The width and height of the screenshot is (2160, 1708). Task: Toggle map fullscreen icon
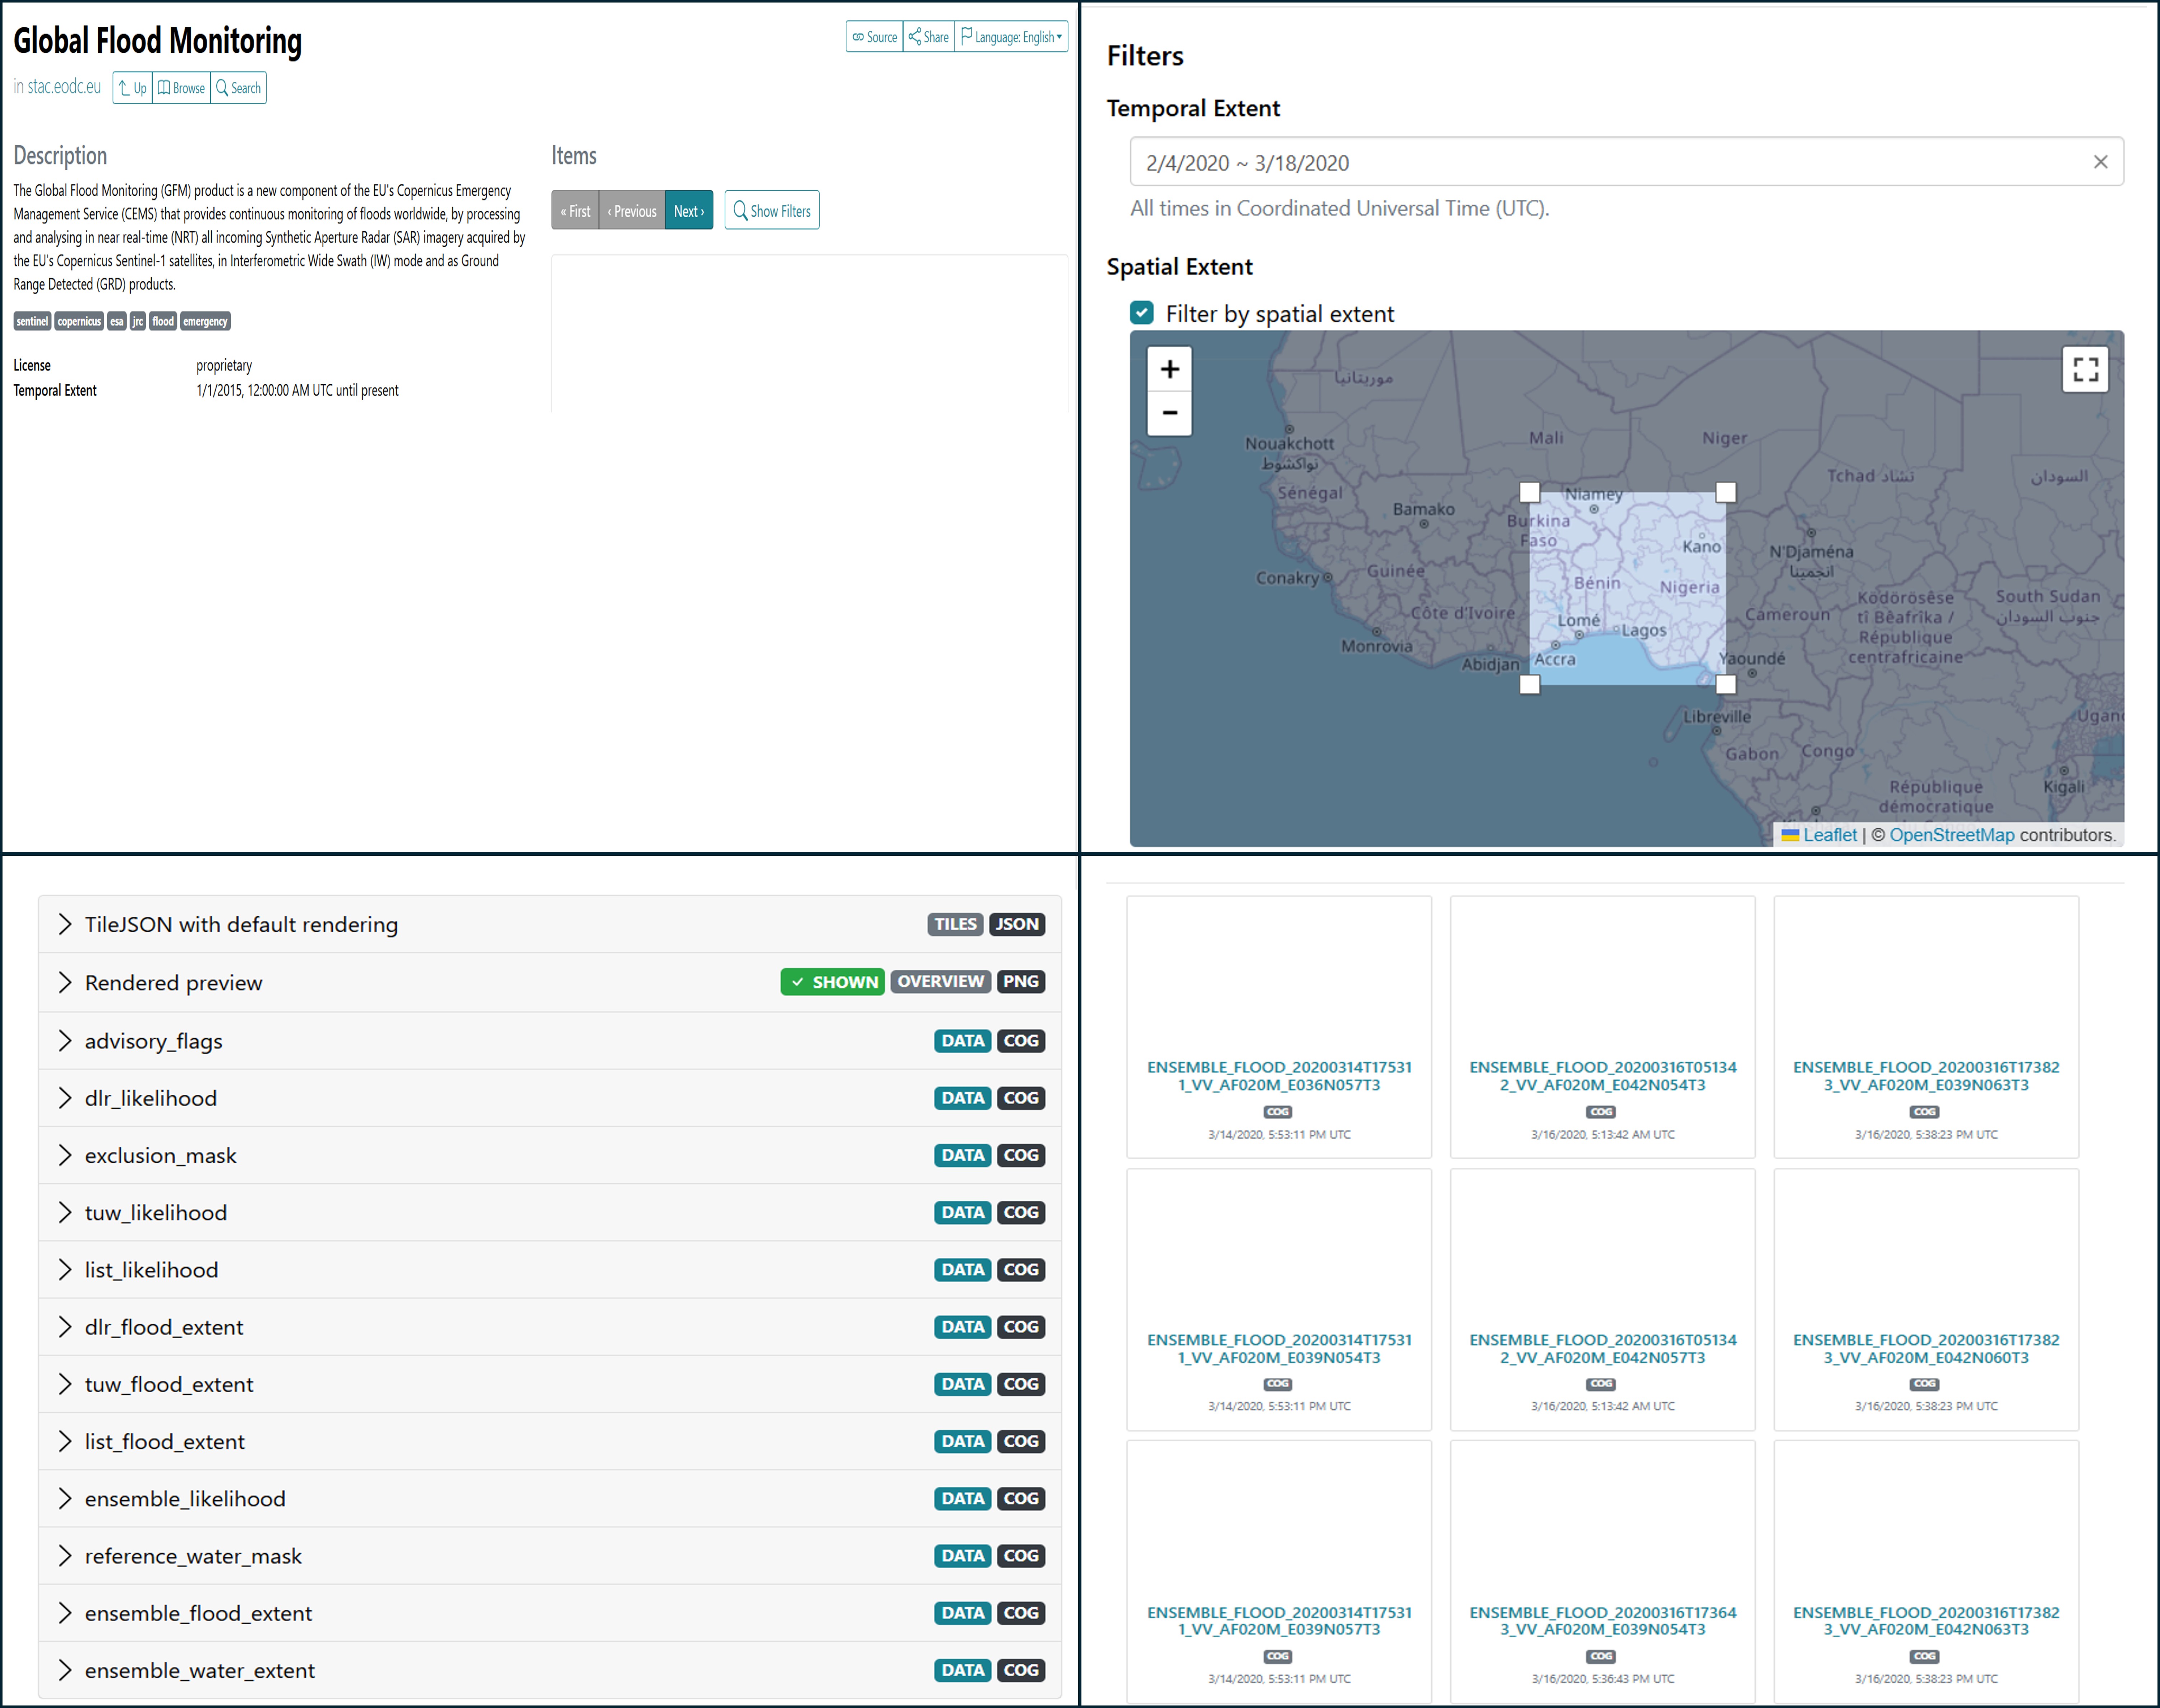[x=2085, y=369]
